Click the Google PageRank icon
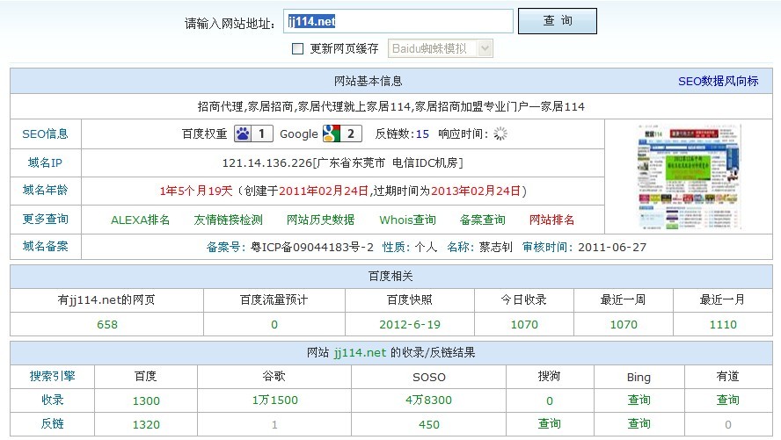This screenshot has height=440, width=781. (332, 133)
